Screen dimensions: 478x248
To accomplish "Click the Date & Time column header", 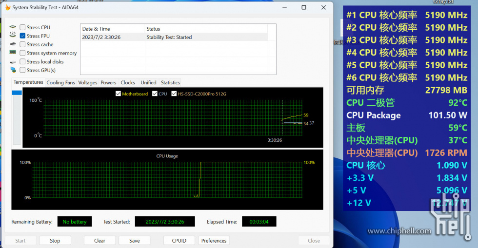I will (113, 29).
